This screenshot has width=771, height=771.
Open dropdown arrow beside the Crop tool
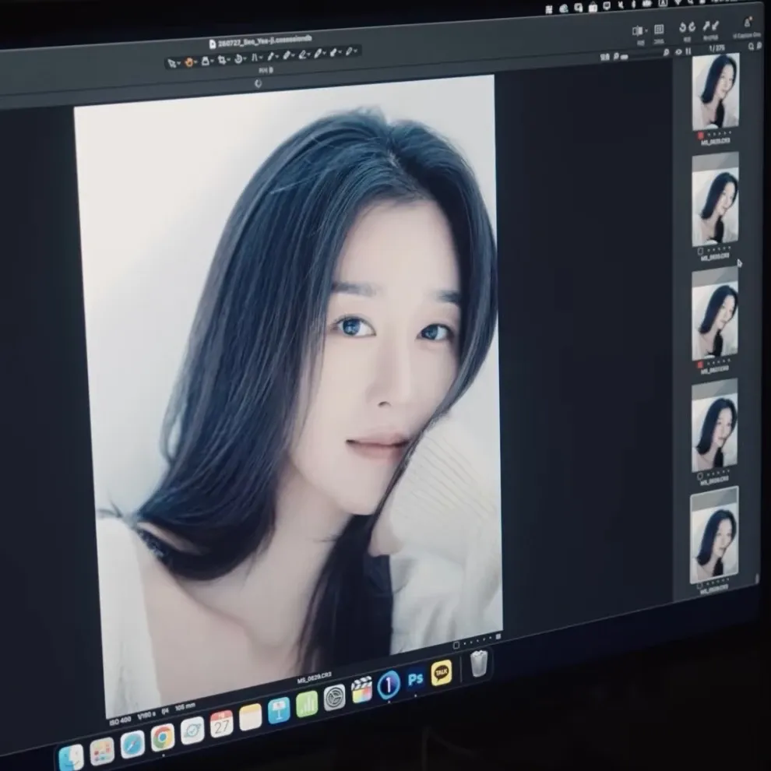pos(228,59)
